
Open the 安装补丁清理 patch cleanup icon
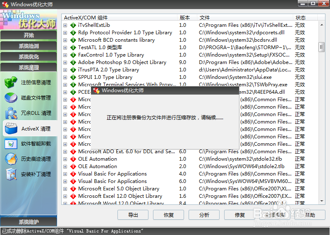coord(11,174)
